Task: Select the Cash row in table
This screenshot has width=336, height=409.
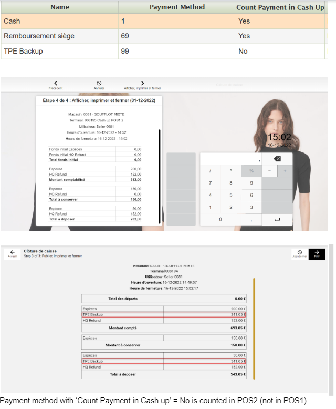Action: (59, 21)
